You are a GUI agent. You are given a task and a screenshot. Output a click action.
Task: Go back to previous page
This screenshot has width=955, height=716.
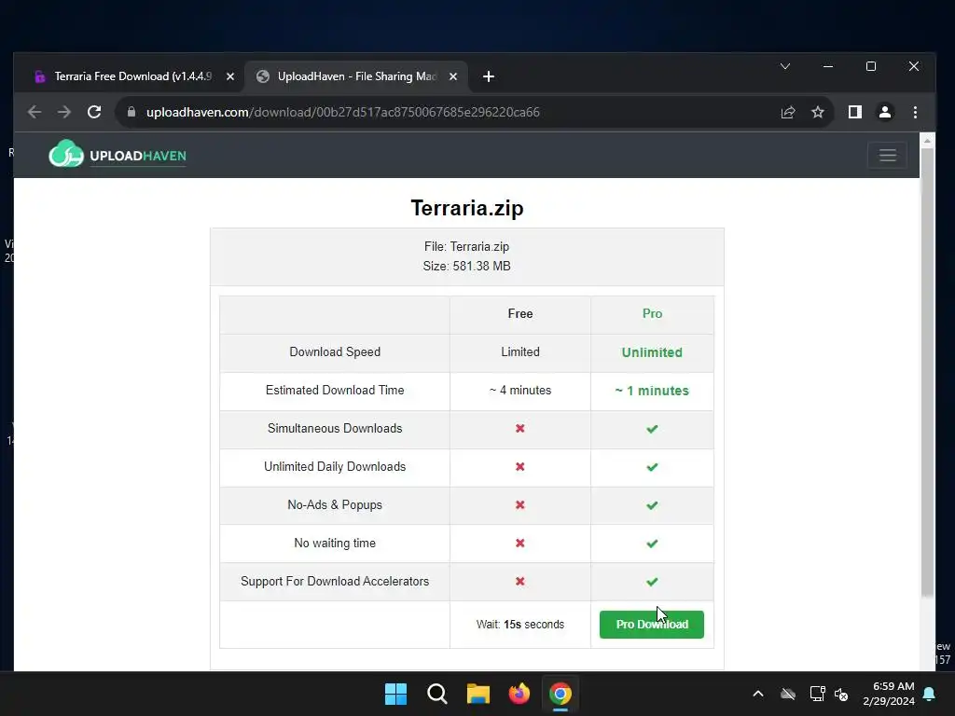pyautogui.click(x=35, y=112)
